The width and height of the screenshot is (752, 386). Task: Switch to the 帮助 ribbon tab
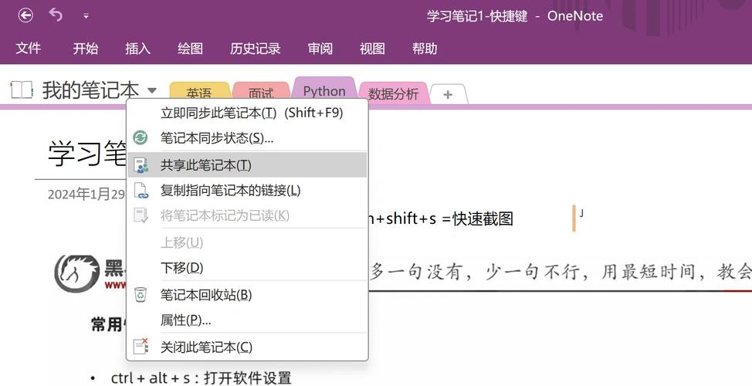[x=425, y=48]
